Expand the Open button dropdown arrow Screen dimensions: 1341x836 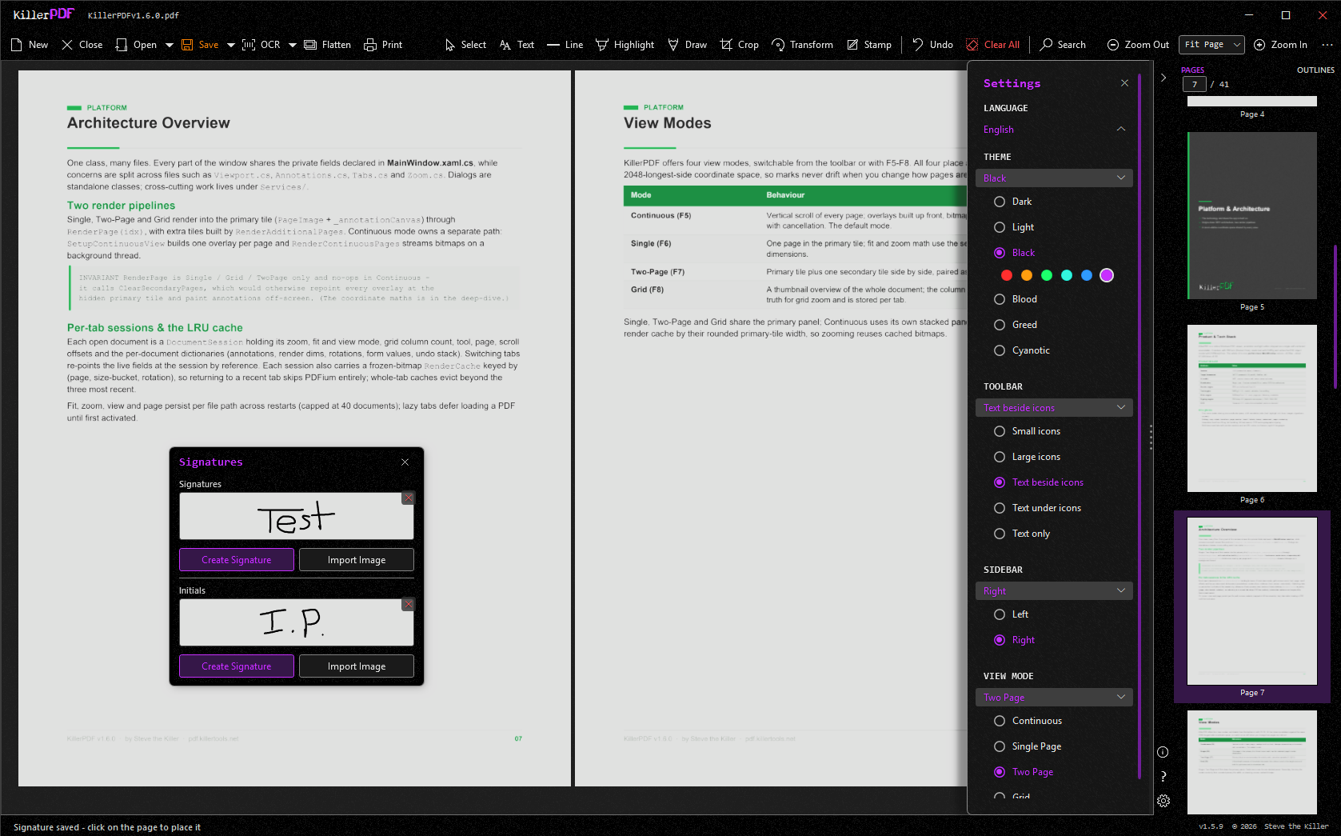pyautogui.click(x=170, y=45)
